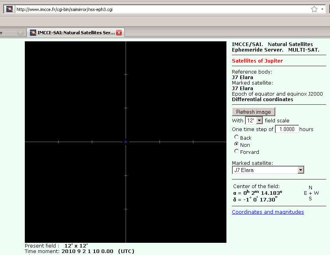Open the 12' field scale dropdown

254,120
